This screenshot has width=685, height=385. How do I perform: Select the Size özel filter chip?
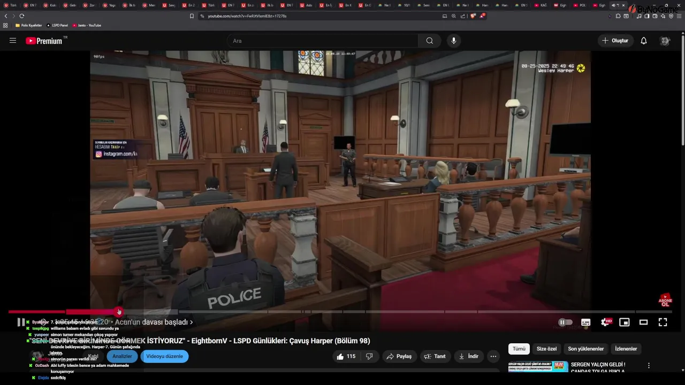(546, 349)
